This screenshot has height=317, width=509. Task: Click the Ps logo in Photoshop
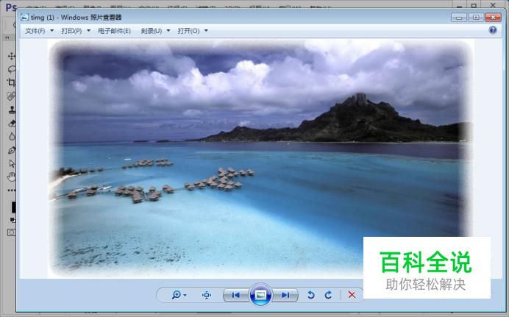(x=11, y=7)
